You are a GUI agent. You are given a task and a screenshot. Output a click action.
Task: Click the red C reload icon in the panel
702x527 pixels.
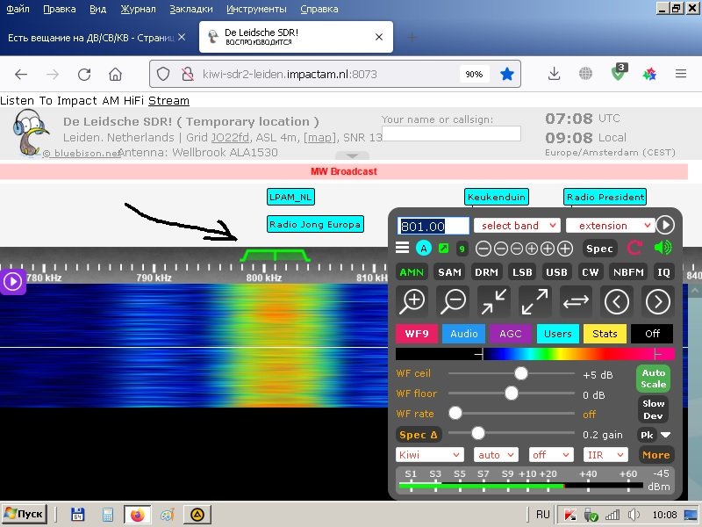tap(634, 248)
